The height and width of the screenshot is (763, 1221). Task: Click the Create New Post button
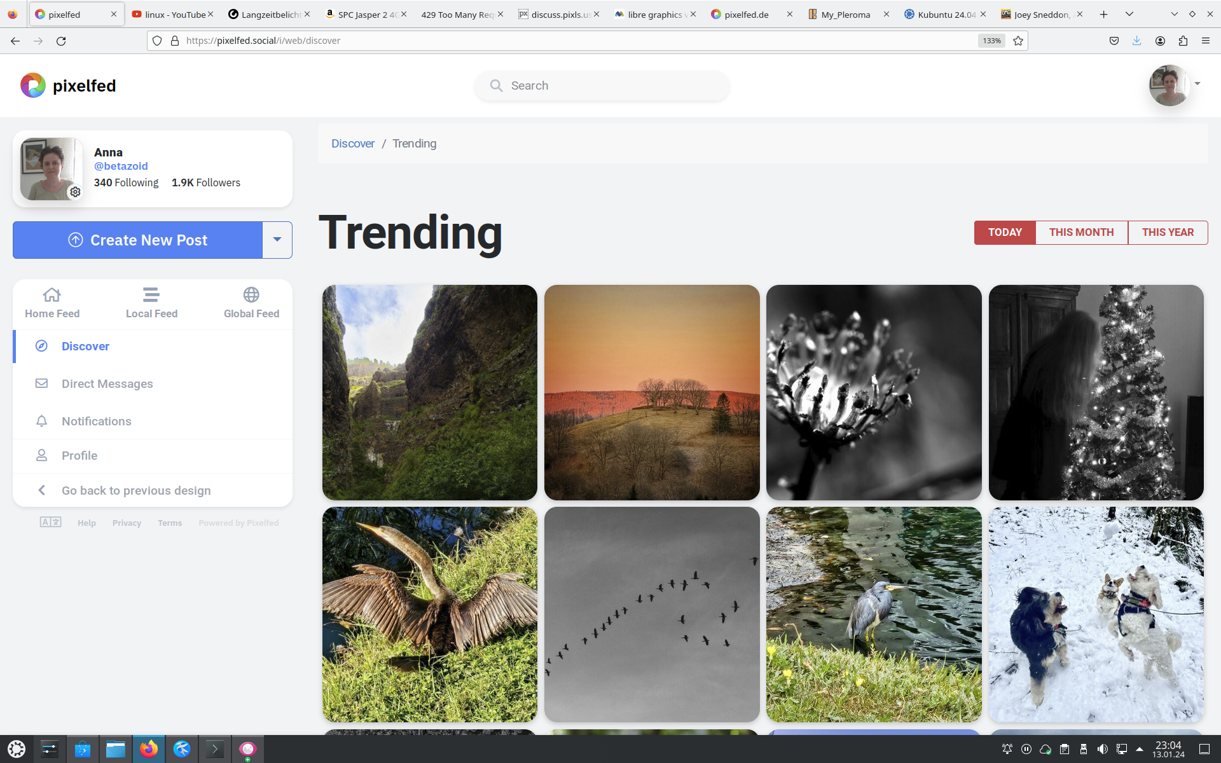tap(137, 240)
